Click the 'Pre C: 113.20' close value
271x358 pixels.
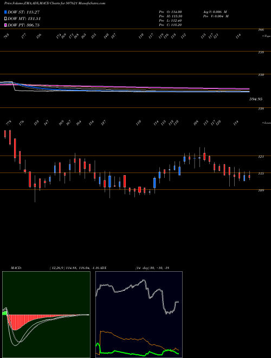point(170,25)
